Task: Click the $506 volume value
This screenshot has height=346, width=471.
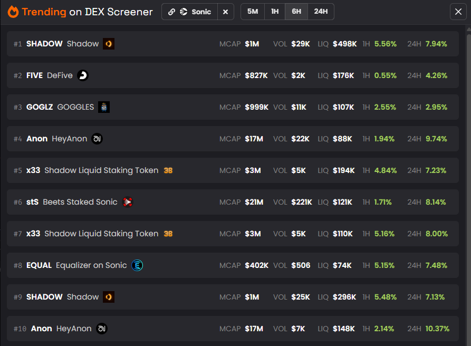Action: (301, 265)
